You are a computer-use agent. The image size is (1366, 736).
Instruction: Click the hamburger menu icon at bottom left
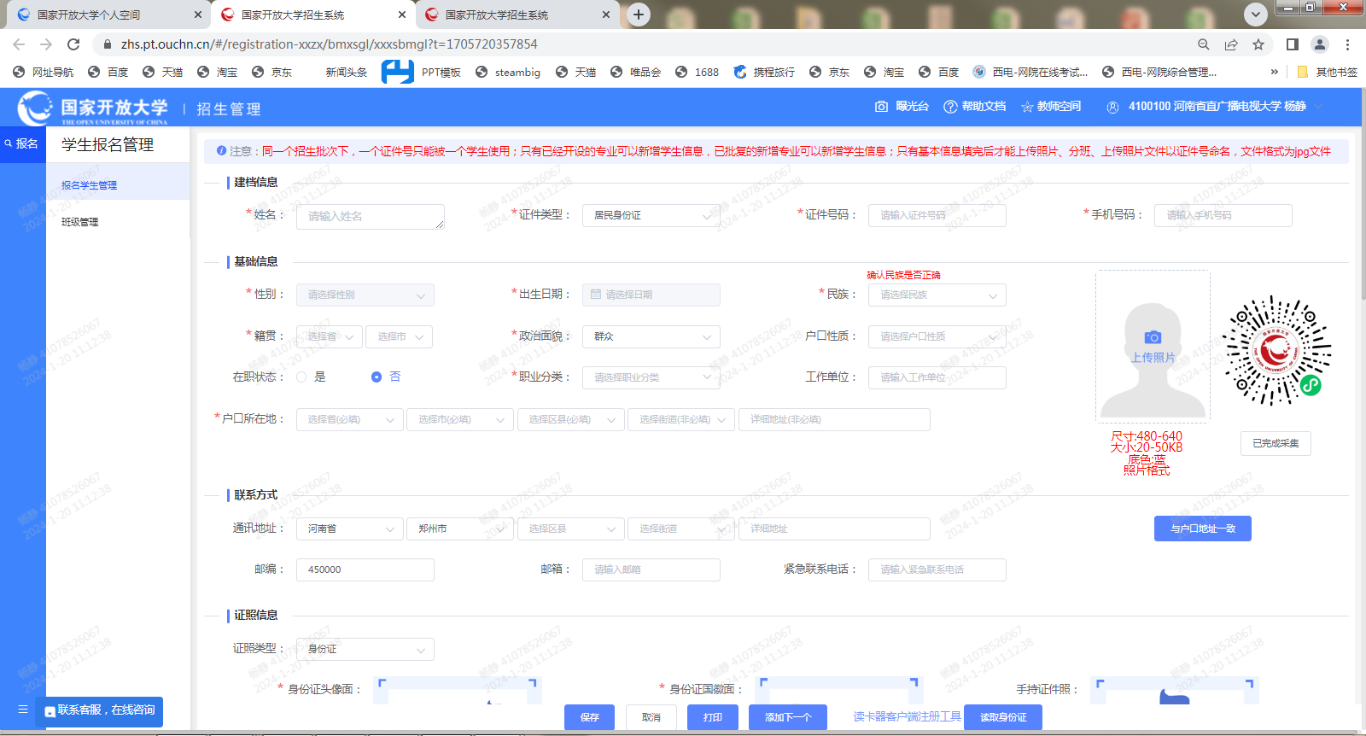[23, 710]
